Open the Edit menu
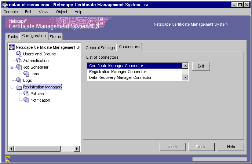252x164 pixels. coord(28,12)
